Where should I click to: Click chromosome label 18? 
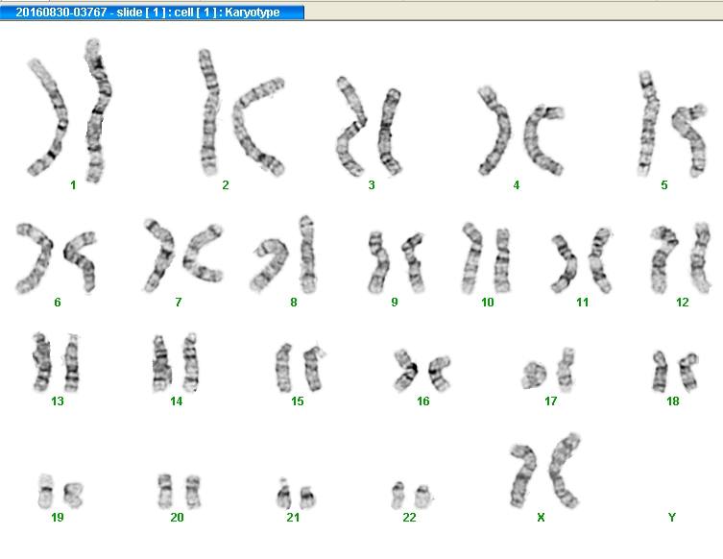tap(673, 401)
